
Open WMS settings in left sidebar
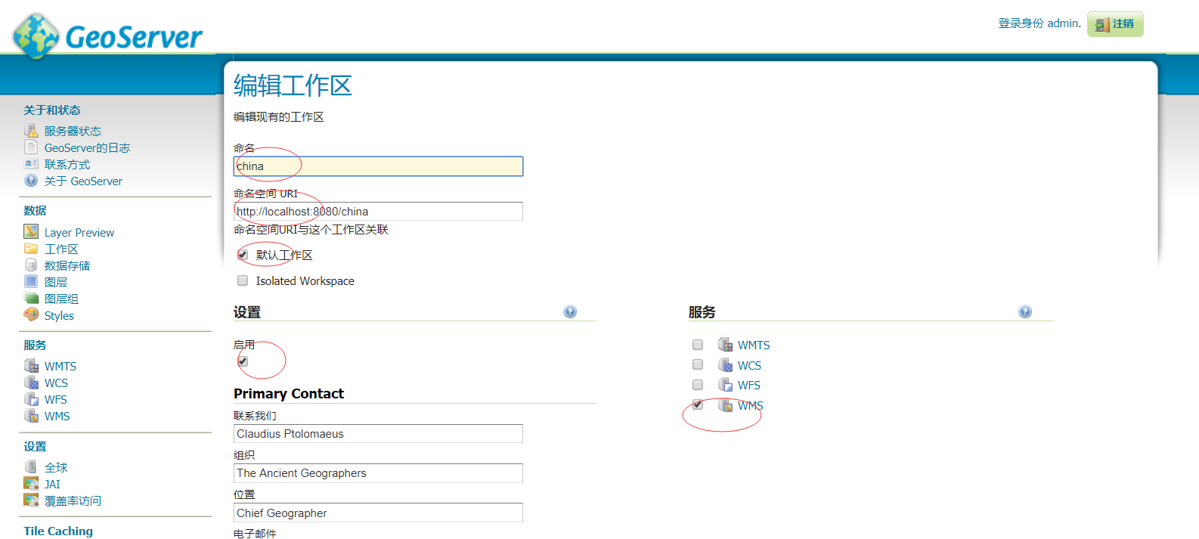57,416
